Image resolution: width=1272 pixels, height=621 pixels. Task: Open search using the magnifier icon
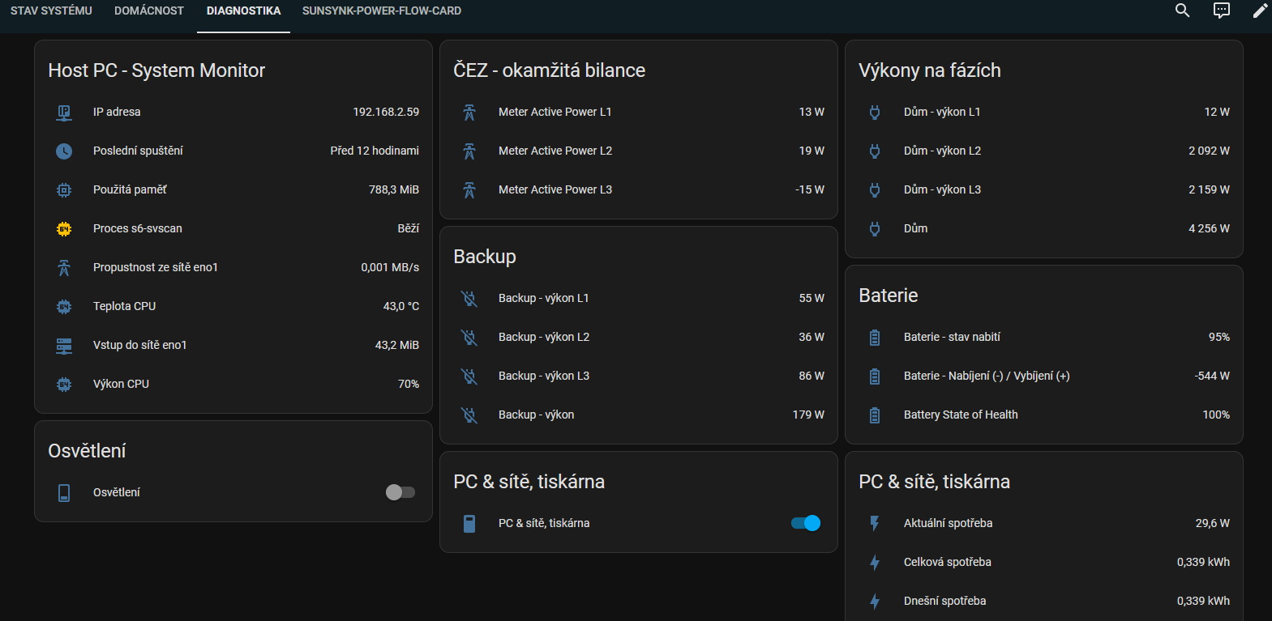1182,11
